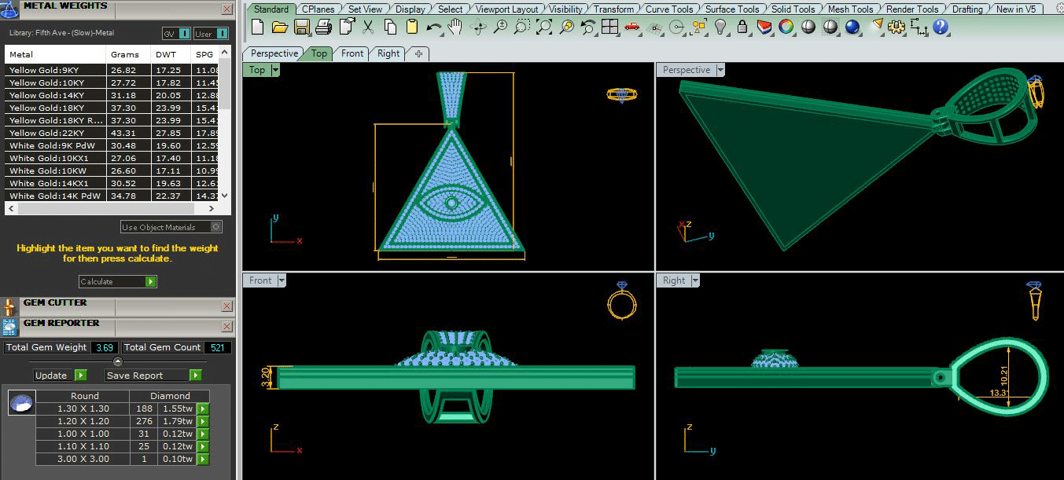This screenshot has width=1064, height=480.
Task: Open the Render Tools tab
Action: (912, 9)
